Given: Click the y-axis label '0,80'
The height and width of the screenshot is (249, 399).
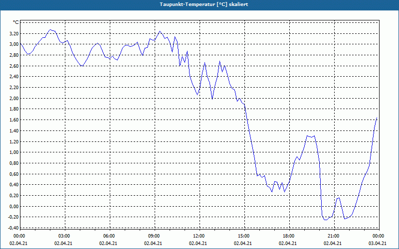Looking at the screenshot, I should pos(14,163).
